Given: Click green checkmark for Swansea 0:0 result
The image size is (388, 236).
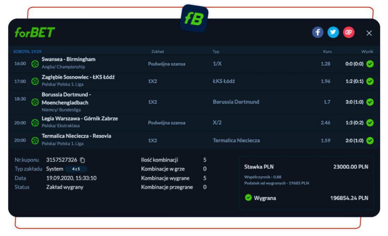Looking at the screenshot, I should [370, 64].
